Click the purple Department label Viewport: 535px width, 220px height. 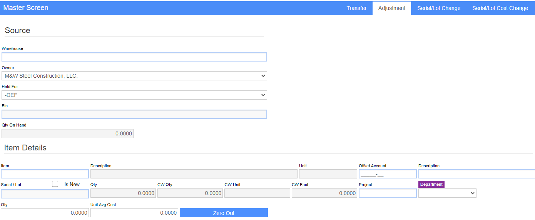[x=431, y=184]
